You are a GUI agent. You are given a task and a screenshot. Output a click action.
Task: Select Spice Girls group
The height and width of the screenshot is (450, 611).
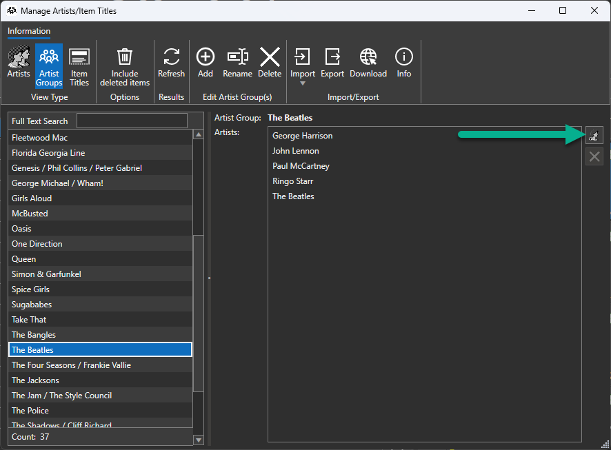coord(100,289)
